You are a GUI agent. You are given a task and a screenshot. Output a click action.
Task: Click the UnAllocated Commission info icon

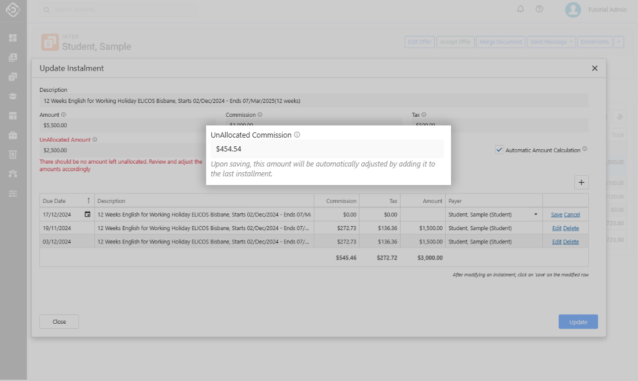tap(297, 135)
